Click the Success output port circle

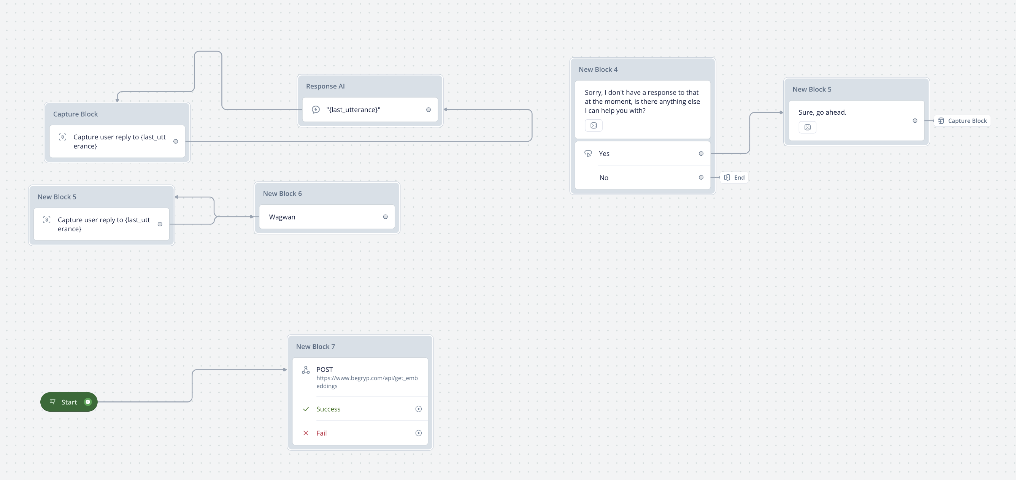coord(419,409)
